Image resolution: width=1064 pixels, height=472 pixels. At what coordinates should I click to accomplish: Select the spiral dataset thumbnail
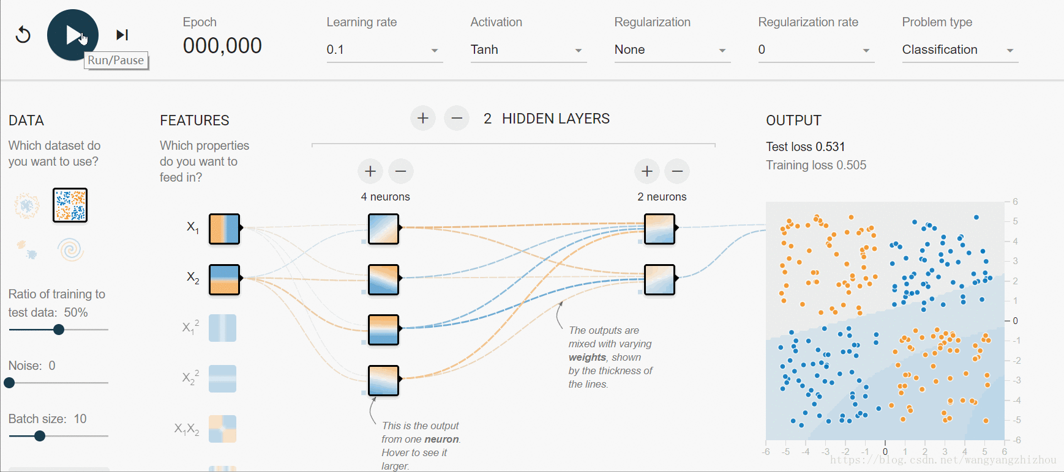pyautogui.click(x=70, y=249)
